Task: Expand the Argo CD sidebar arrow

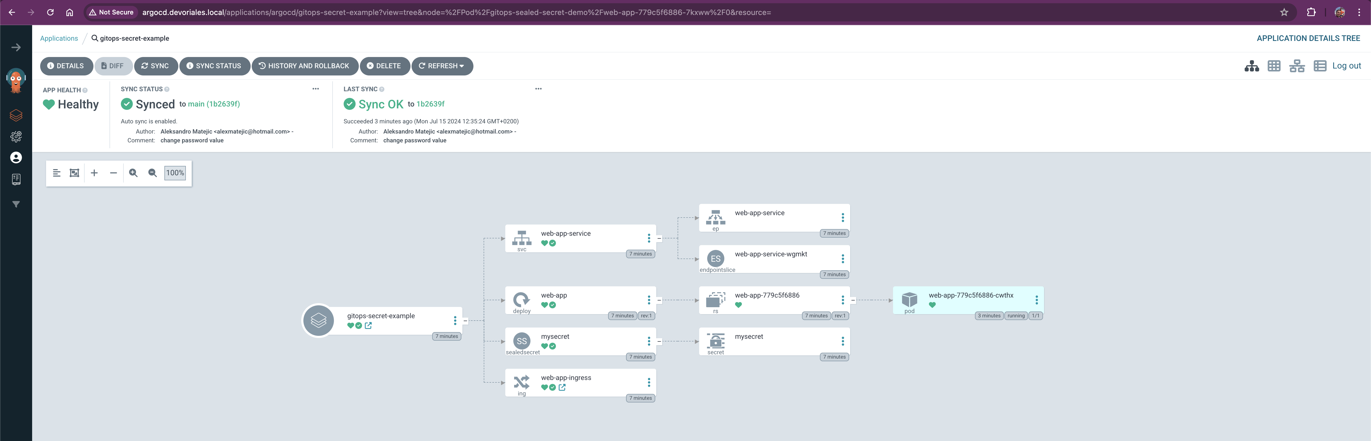Action: [x=16, y=47]
